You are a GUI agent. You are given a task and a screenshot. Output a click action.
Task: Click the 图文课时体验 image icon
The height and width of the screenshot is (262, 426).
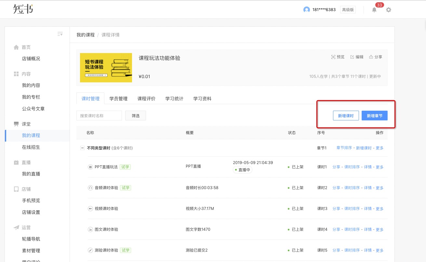point(90,229)
